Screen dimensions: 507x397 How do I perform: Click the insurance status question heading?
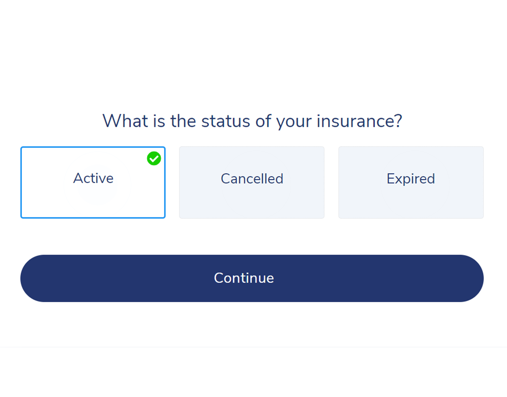(x=252, y=121)
